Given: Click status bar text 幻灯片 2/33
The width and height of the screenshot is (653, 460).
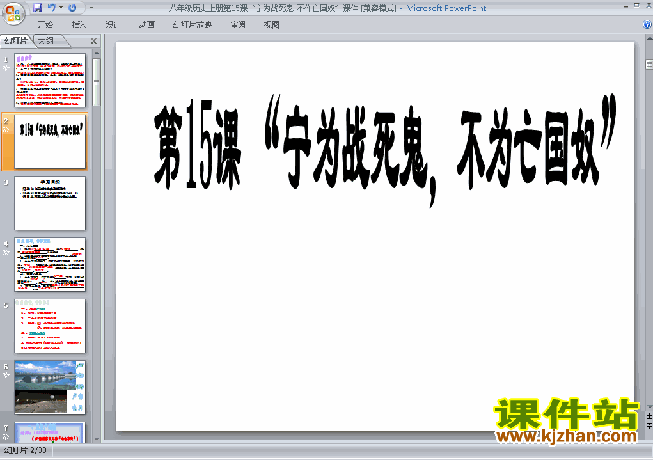Looking at the screenshot, I should tap(26, 450).
